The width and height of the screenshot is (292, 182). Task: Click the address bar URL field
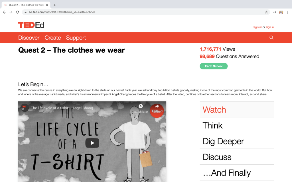click(143, 12)
